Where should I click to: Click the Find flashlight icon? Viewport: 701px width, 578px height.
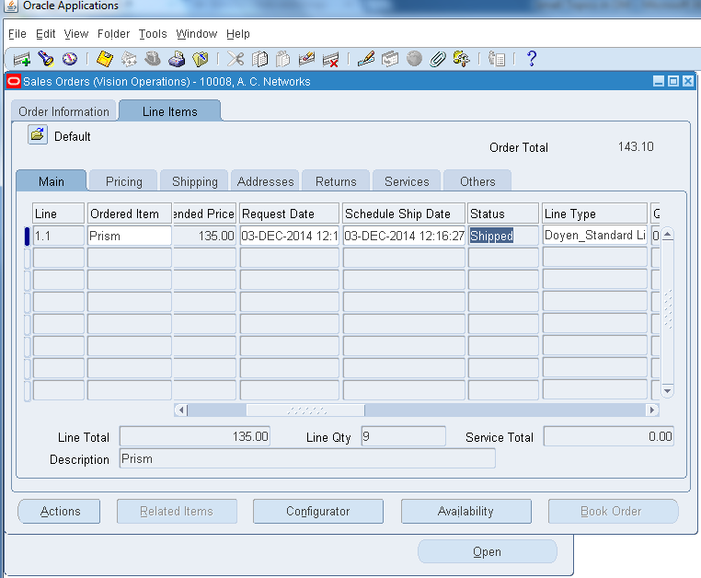pyautogui.click(x=46, y=59)
